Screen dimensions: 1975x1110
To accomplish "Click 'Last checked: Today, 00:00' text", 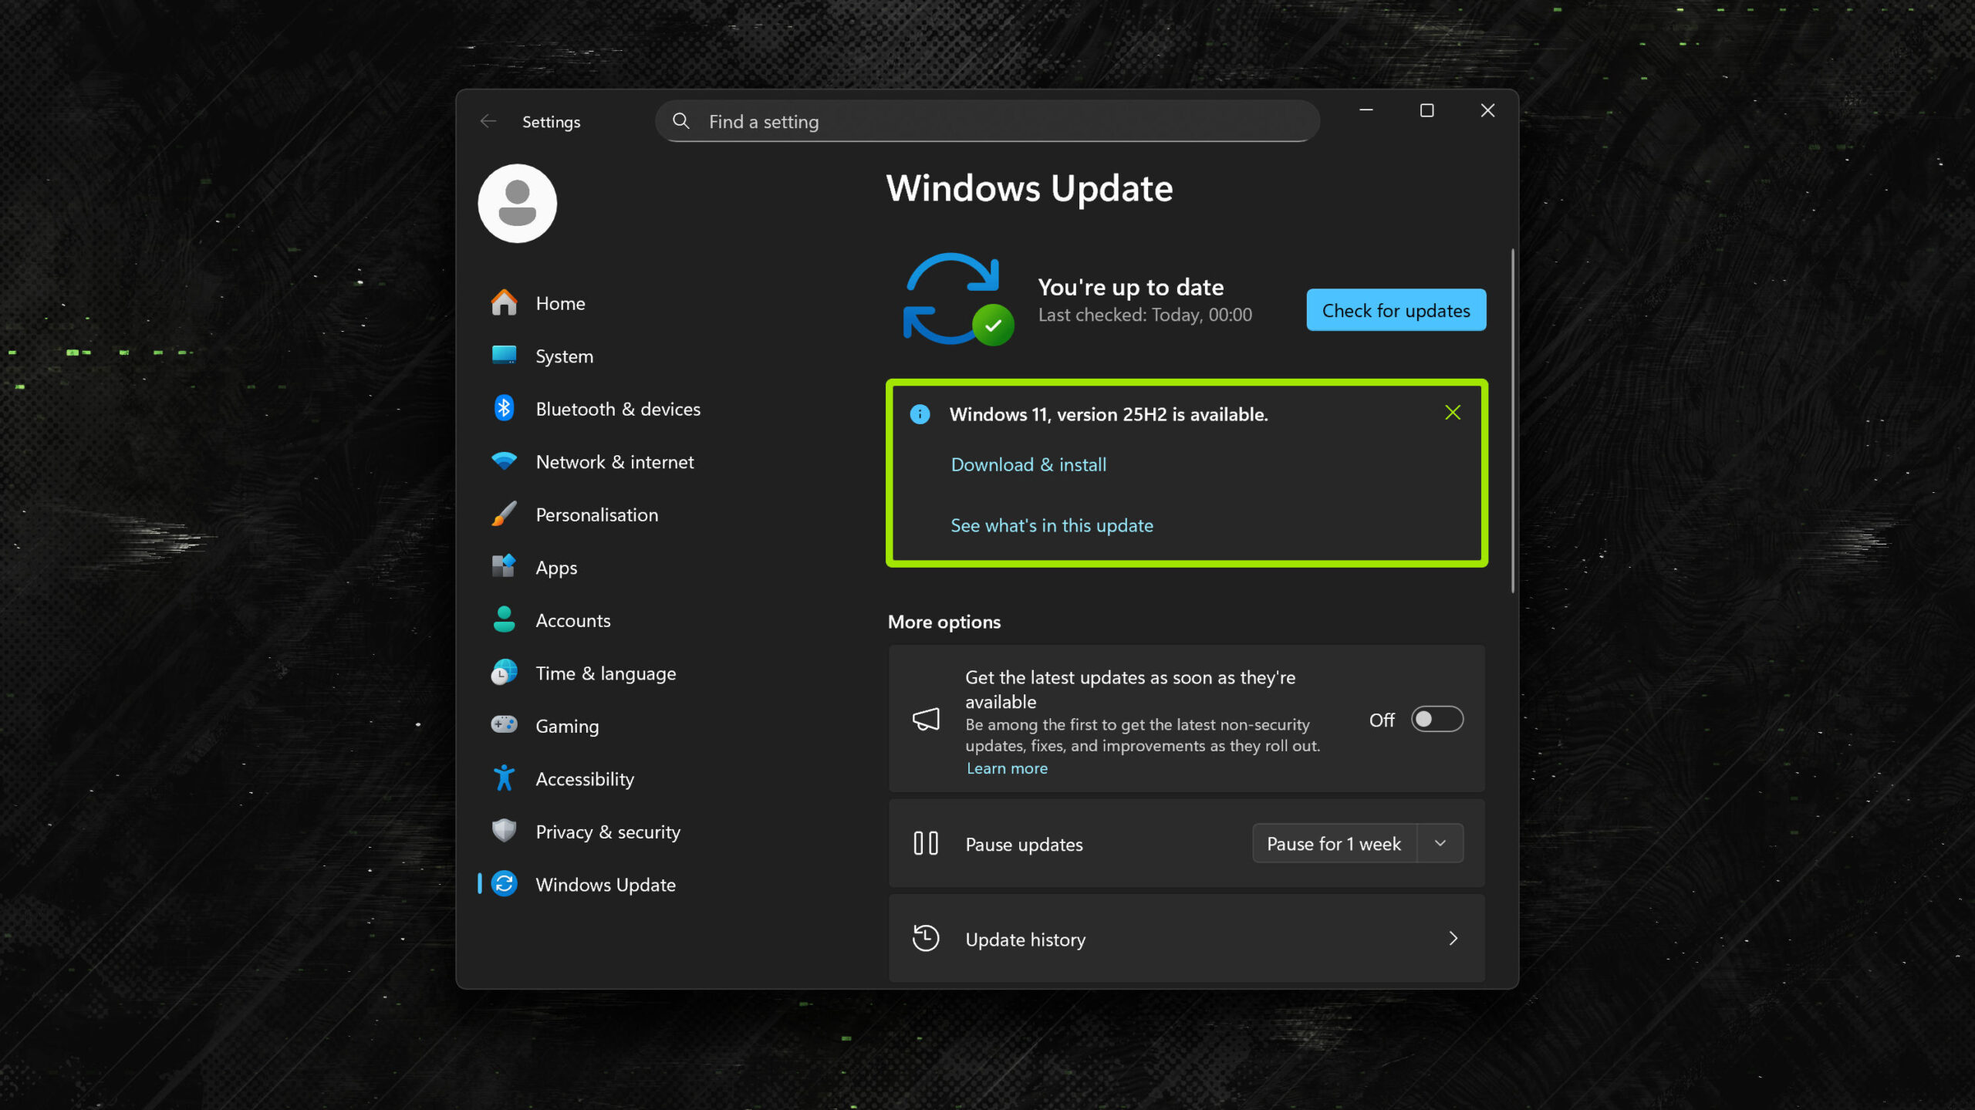I will (x=1145, y=315).
